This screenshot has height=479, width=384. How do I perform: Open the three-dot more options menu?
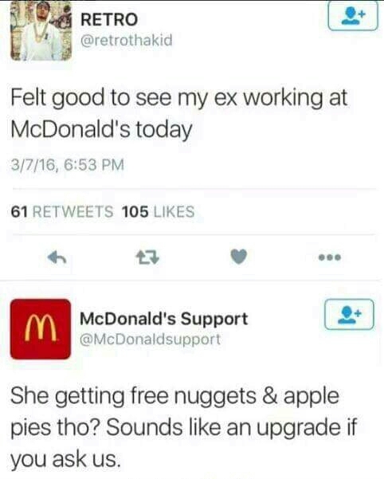pos(330,257)
